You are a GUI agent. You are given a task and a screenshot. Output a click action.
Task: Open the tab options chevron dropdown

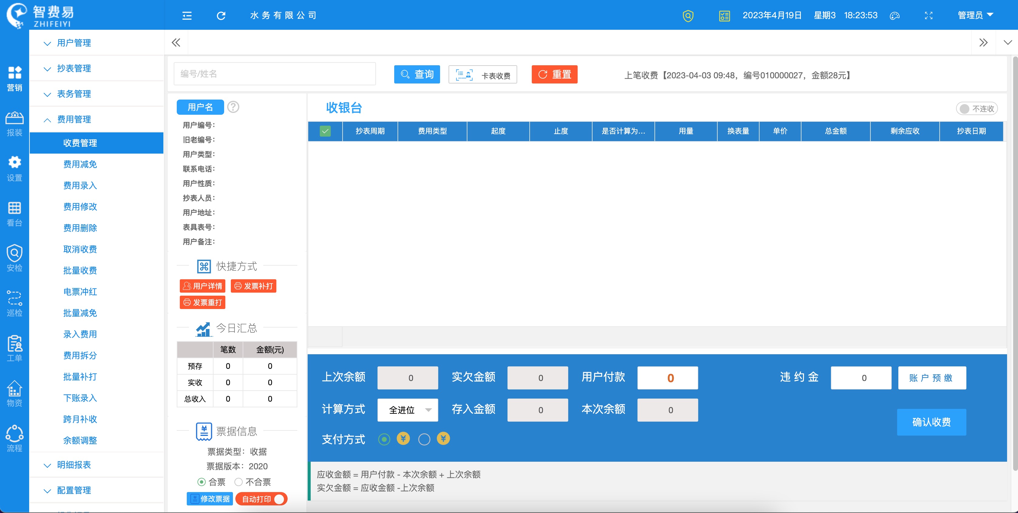pos(1007,43)
